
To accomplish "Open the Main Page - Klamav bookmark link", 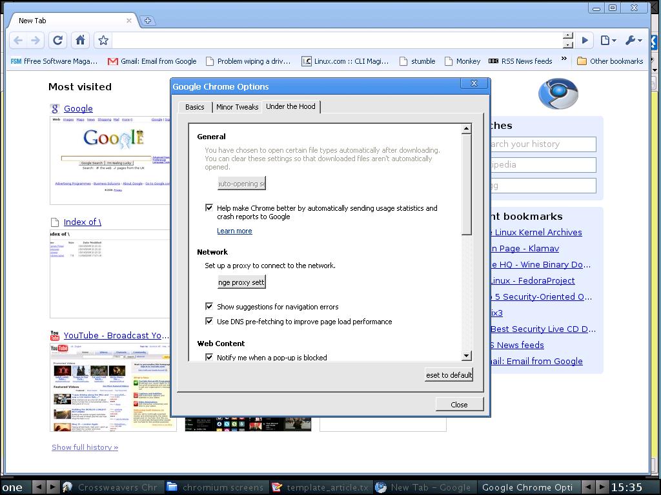I will (525, 248).
